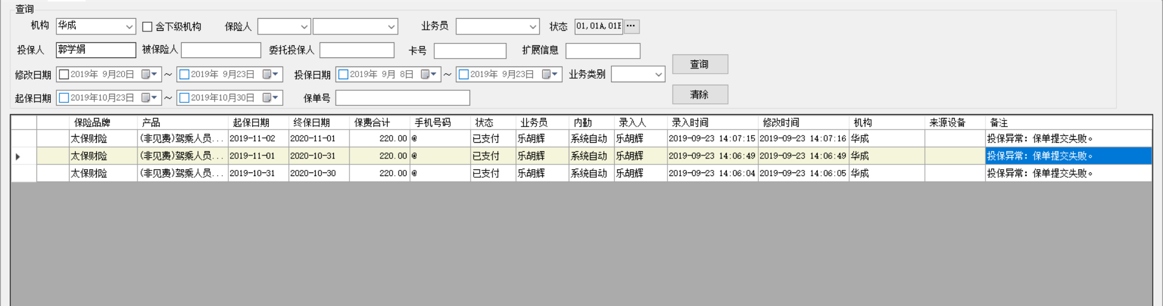
Task: Sort by 终保日期 column header
Action: (x=319, y=123)
